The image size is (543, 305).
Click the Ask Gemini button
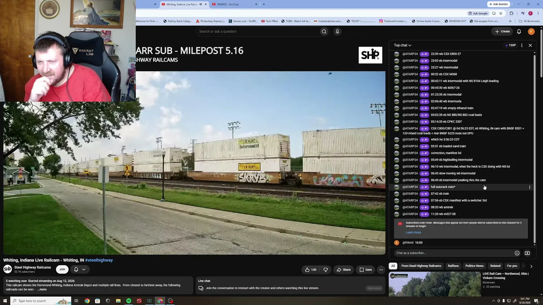click(498, 4)
